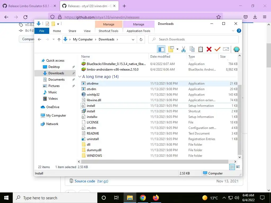Toggle the navigation pane toolbar button
271x203 pixels.
pyautogui.click(x=161, y=49)
